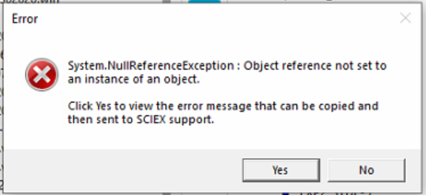Select the System.NullReferenceException text
This screenshot has height=195, width=426.
tap(150, 66)
